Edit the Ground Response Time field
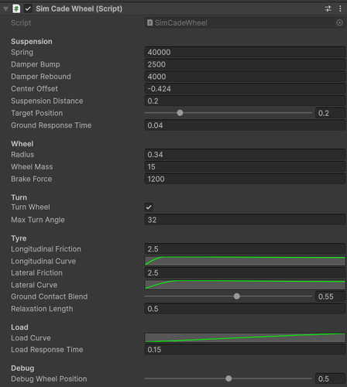The image size is (347, 387). coord(245,125)
